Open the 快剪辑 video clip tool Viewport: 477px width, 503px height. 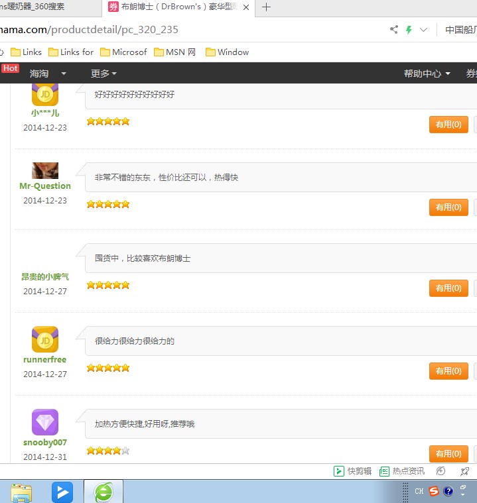pyautogui.click(x=352, y=471)
